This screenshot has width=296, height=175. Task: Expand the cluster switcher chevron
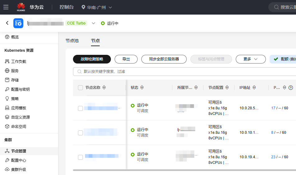coord(93,23)
